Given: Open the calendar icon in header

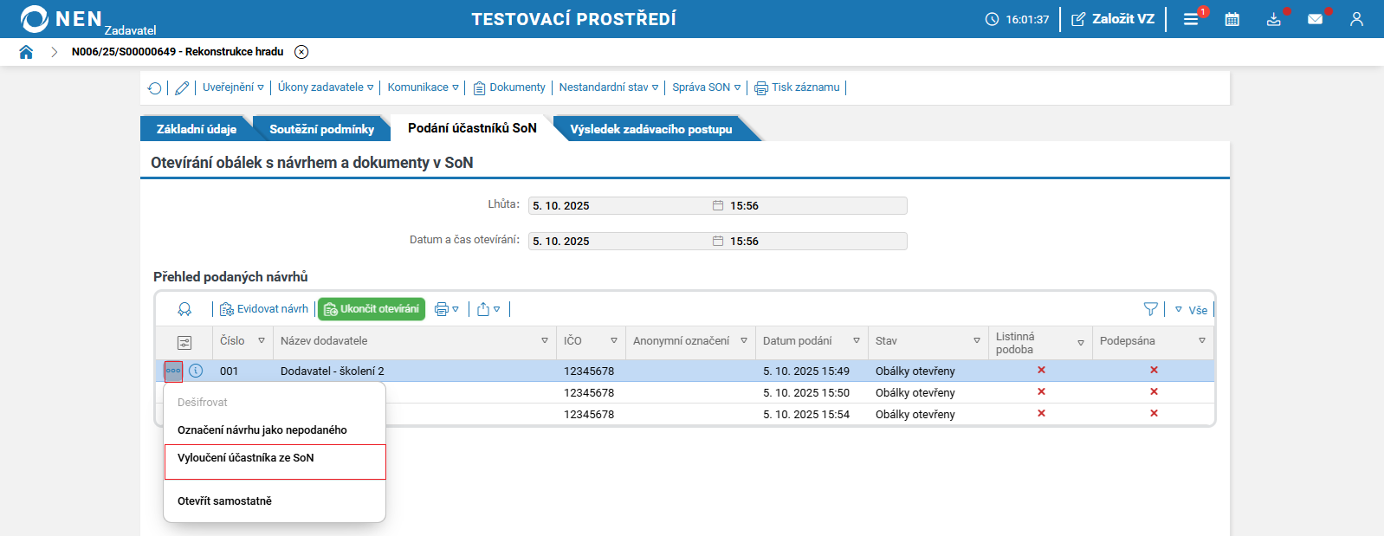Looking at the screenshot, I should [x=1232, y=19].
